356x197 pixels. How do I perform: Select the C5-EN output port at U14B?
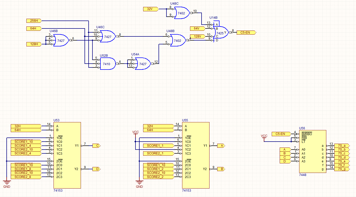[246, 33]
